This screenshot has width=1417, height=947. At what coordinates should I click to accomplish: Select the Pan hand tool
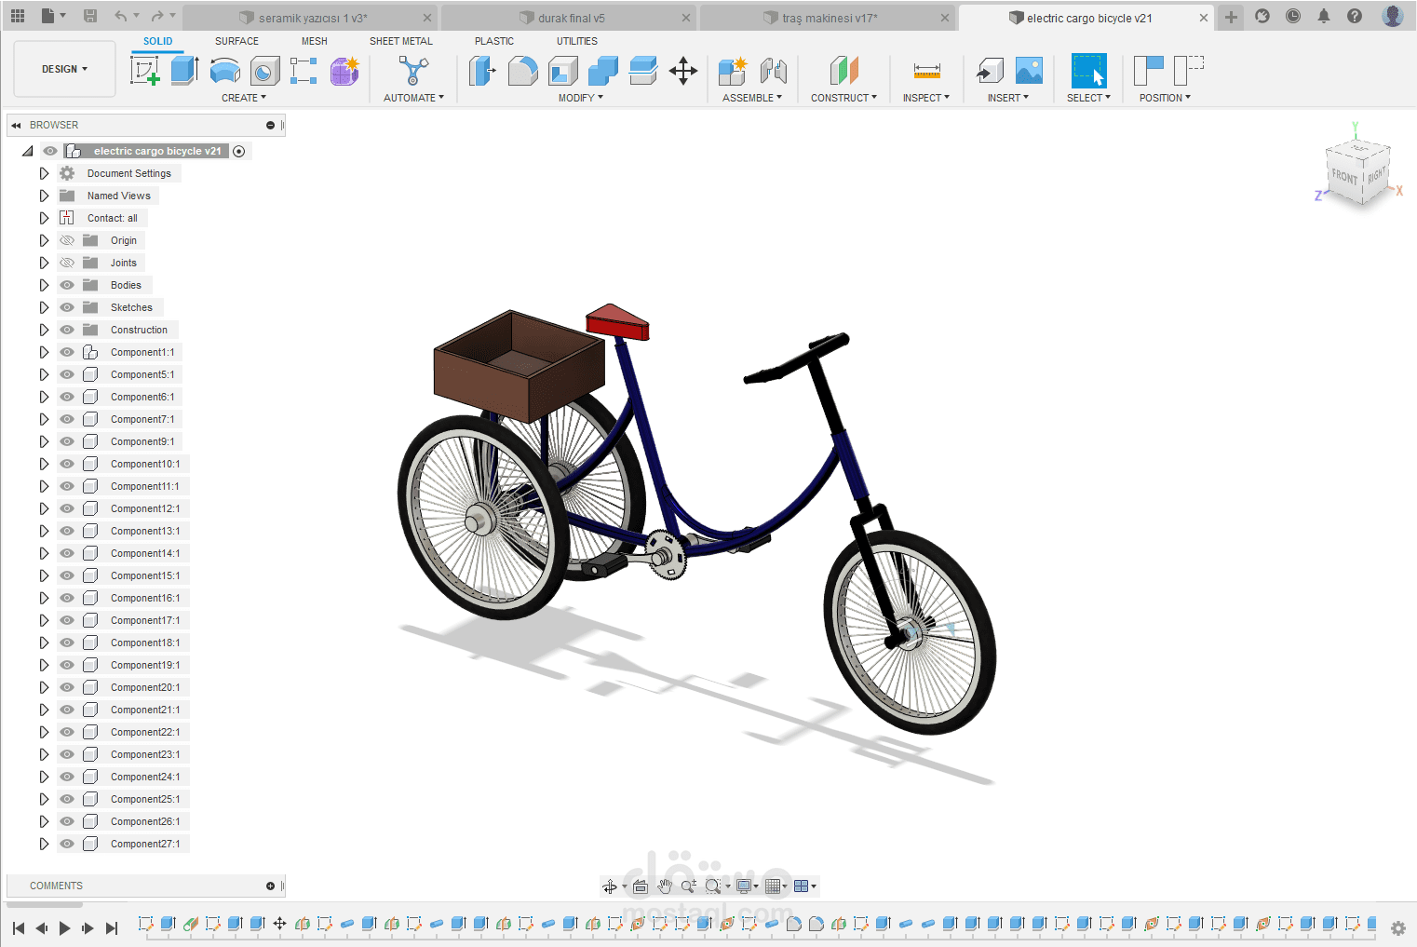tap(665, 886)
